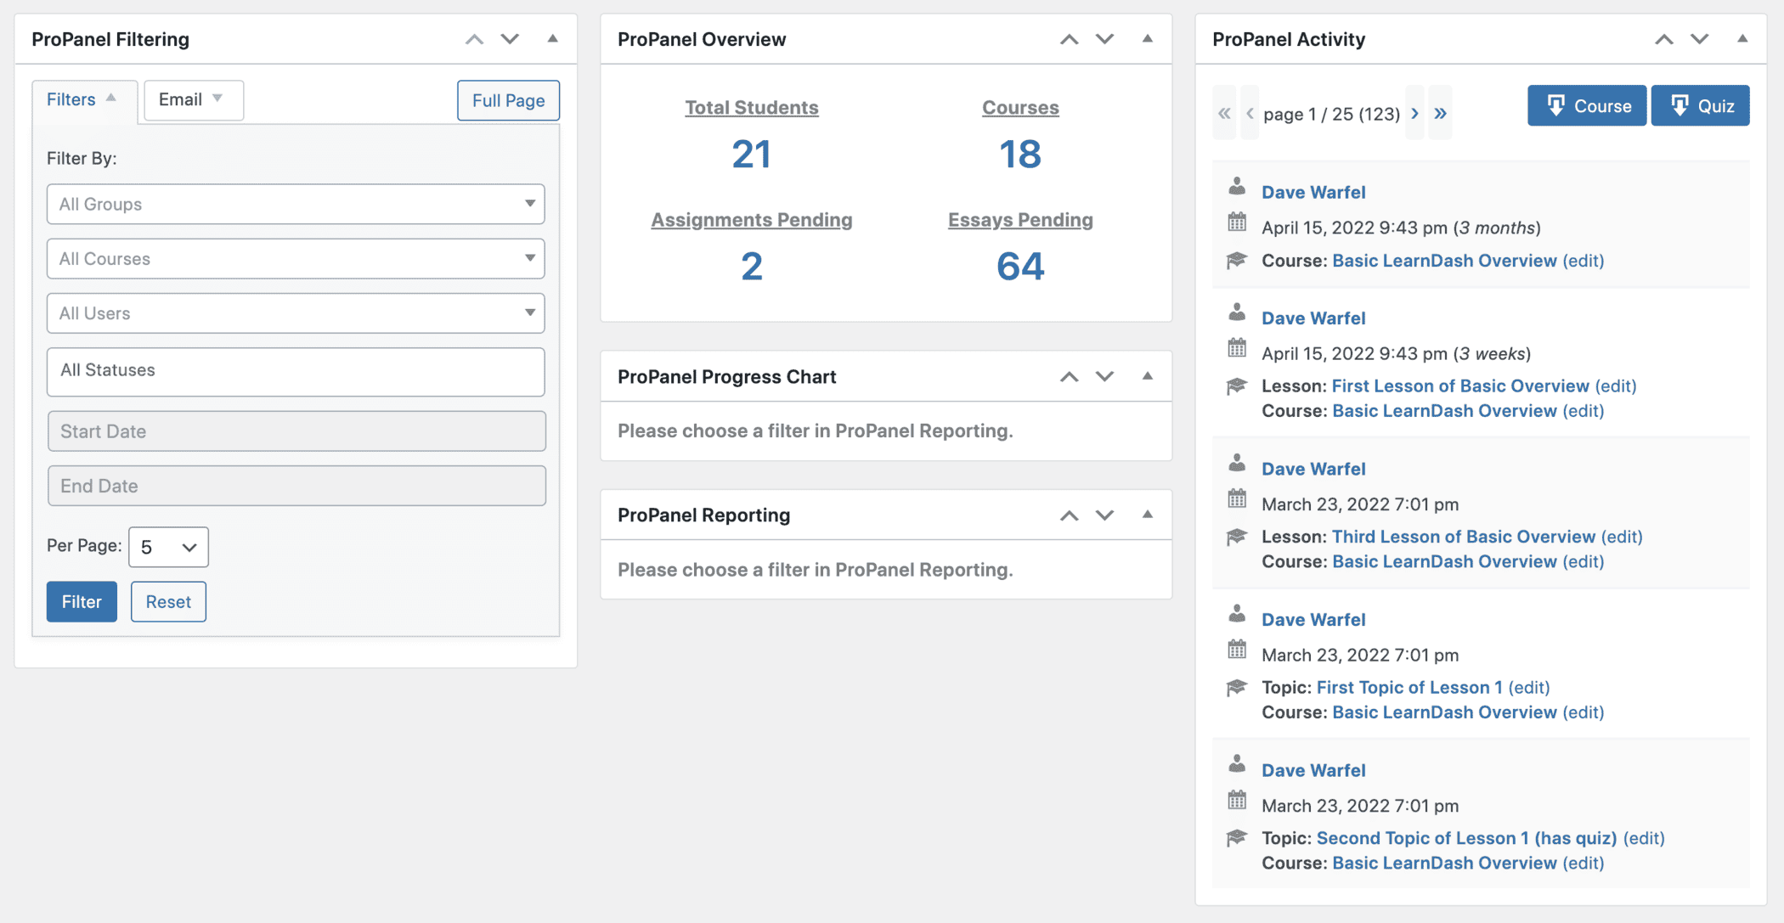Go to the next activity page arrow
The height and width of the screenshot is (923, 1784).
1414,113
